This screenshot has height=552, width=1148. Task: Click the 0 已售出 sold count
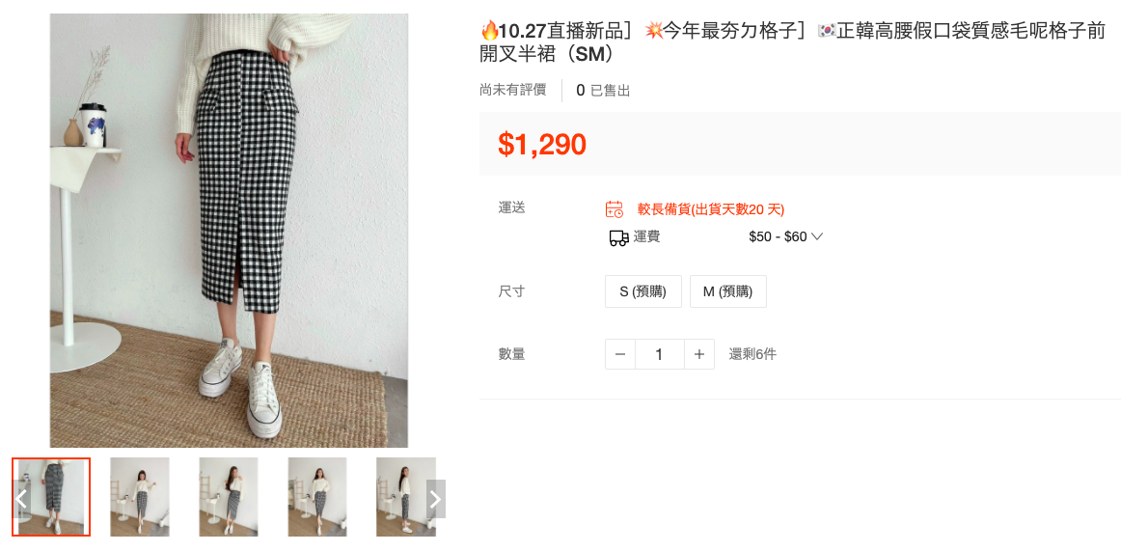coord(603,91)
